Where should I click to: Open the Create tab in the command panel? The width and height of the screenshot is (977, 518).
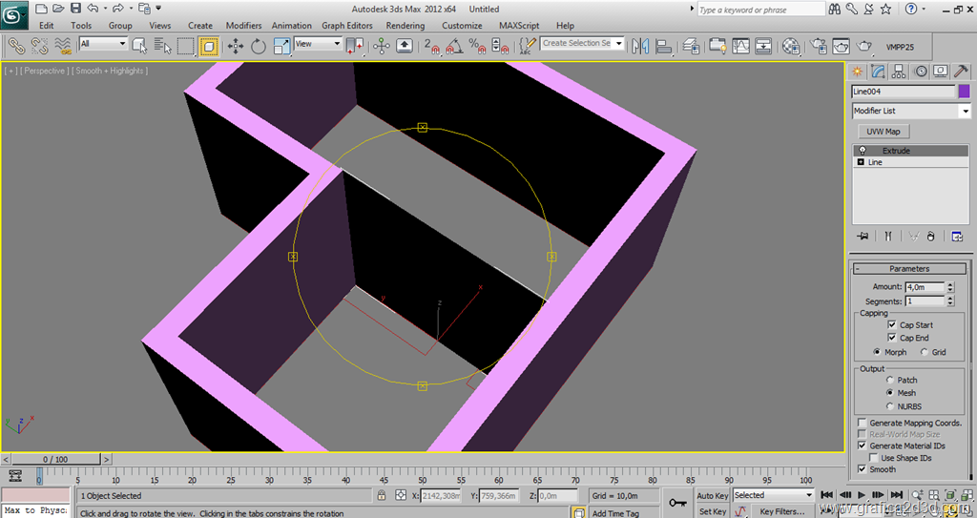pos(858,72)
